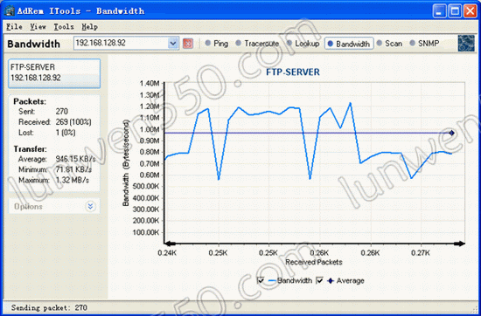Click the right scroll arrow on chart axis
The height and width of the screenshot is (316, 481).
459,244
